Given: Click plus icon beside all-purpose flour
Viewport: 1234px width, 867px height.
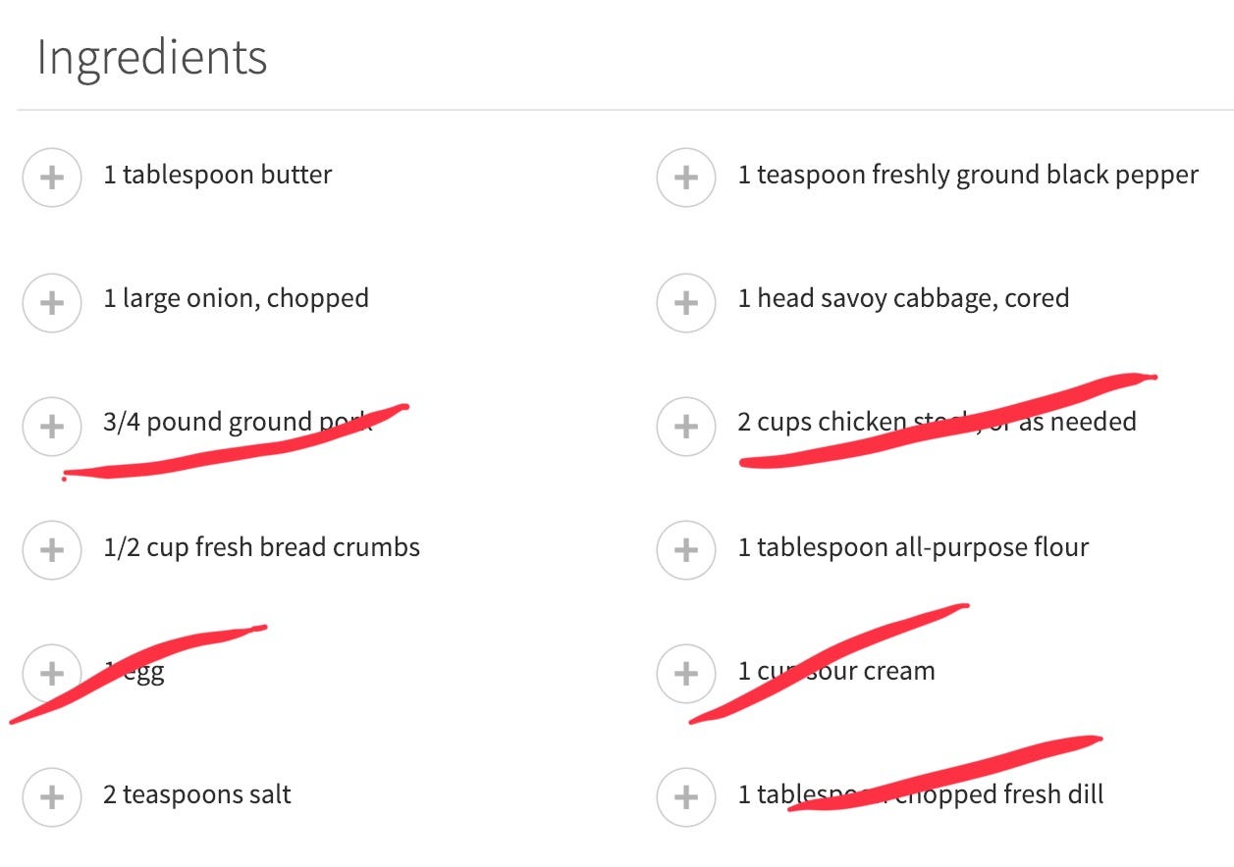Looking at the screenshot, I should pos(685,550).
